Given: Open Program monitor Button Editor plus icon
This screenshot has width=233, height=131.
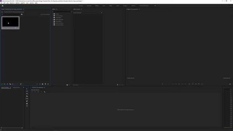Looking at the screenshot, I should click(x=230, y=84).
